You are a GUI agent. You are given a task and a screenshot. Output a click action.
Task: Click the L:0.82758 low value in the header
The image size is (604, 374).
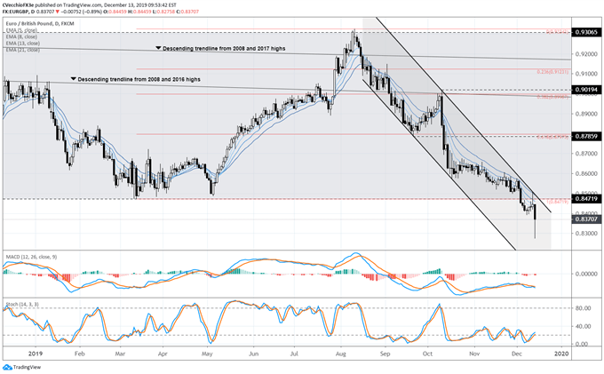point(163,12)
